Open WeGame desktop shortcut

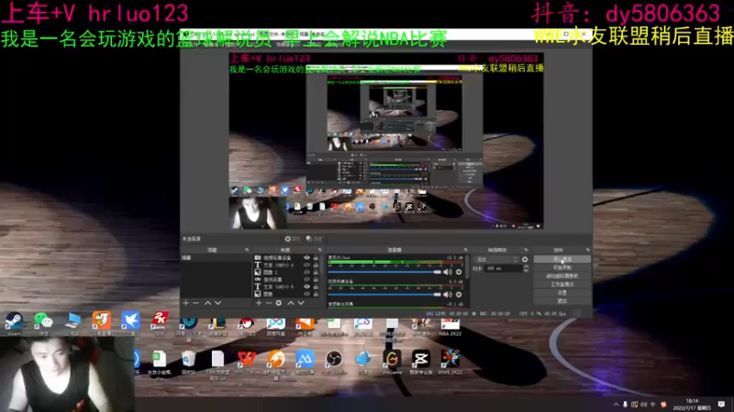coord(392,362)
